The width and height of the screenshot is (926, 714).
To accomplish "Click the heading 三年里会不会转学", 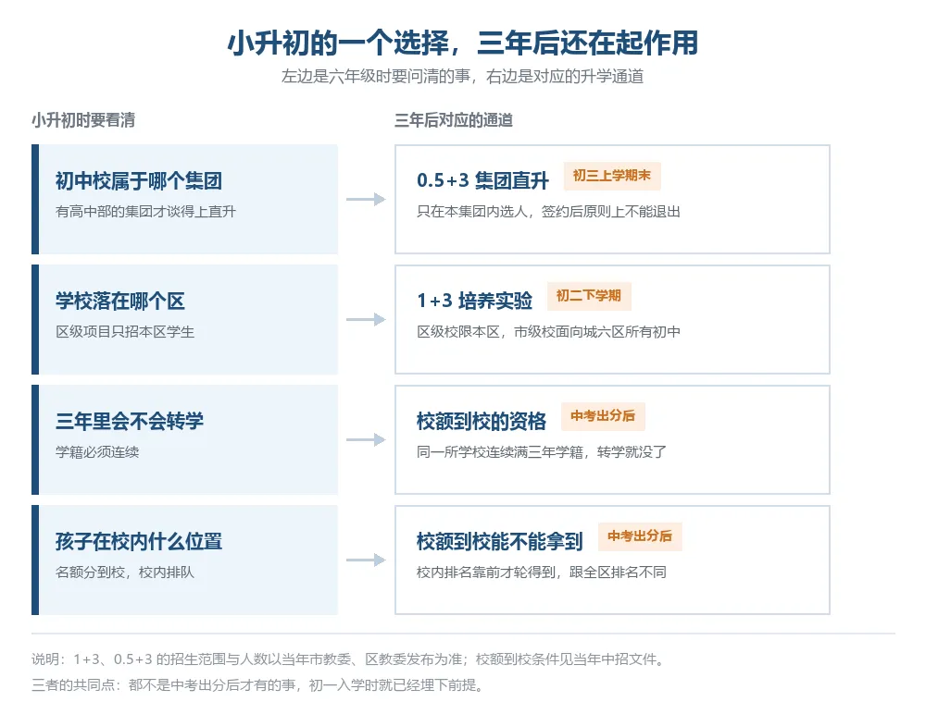I will [x=130, y=422].
